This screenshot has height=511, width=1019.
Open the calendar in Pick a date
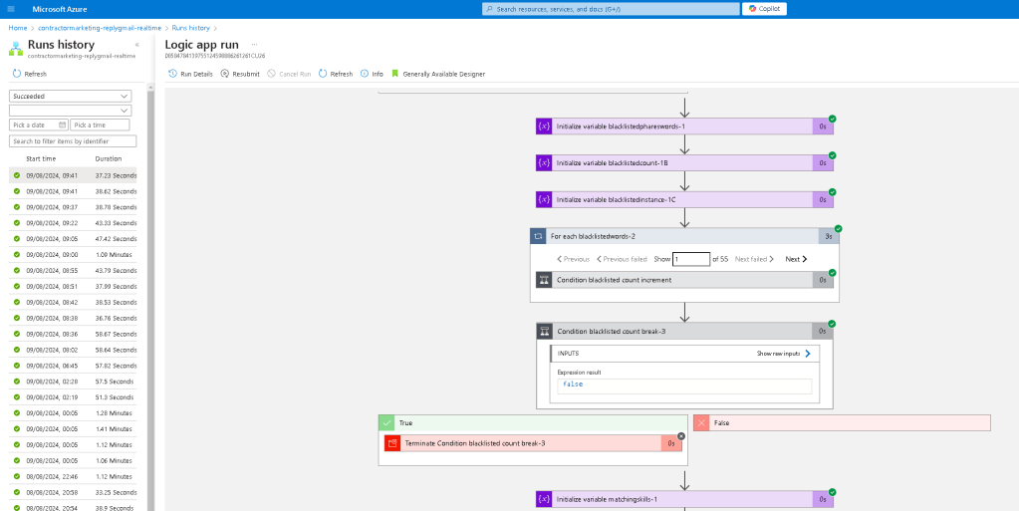tap(63, 125)
